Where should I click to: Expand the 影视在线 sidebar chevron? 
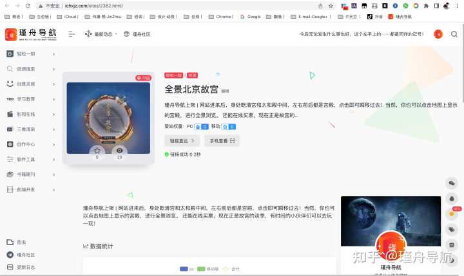pyautogui.click(x=53, y=115)
